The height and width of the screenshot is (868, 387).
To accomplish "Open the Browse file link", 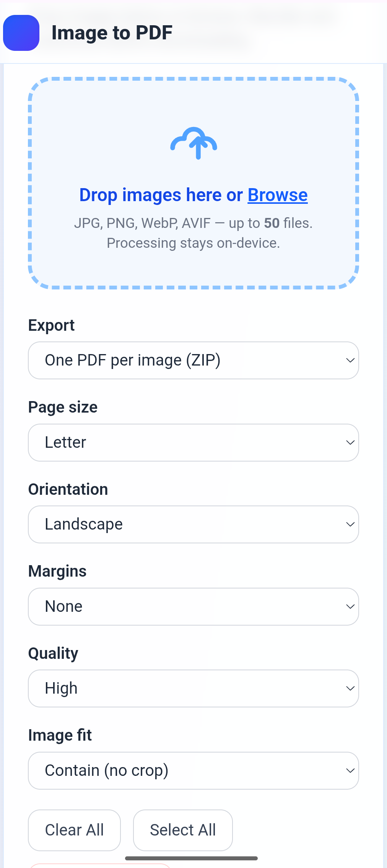I will (278, 195).
